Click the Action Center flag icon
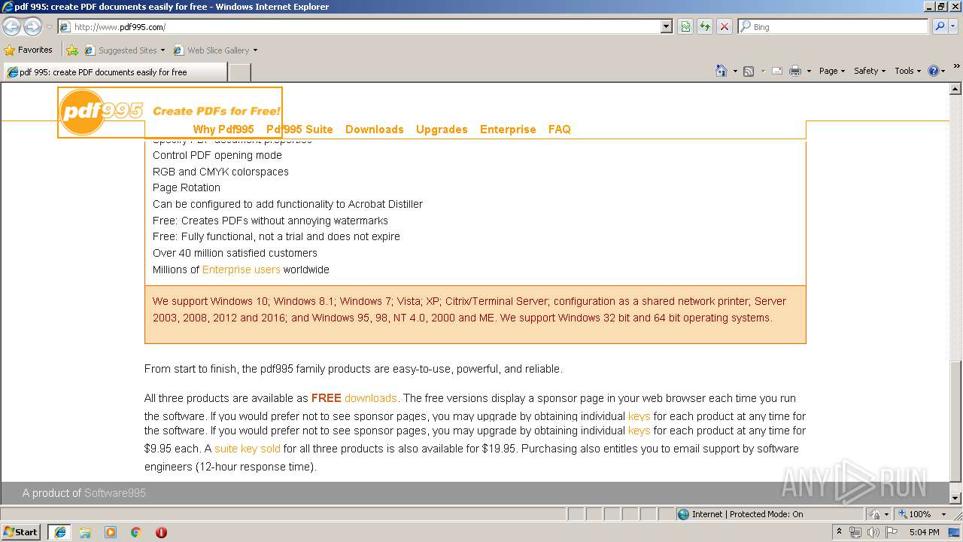Image resolution: width=963 pixels, height=542 pixels. point(892,532)
